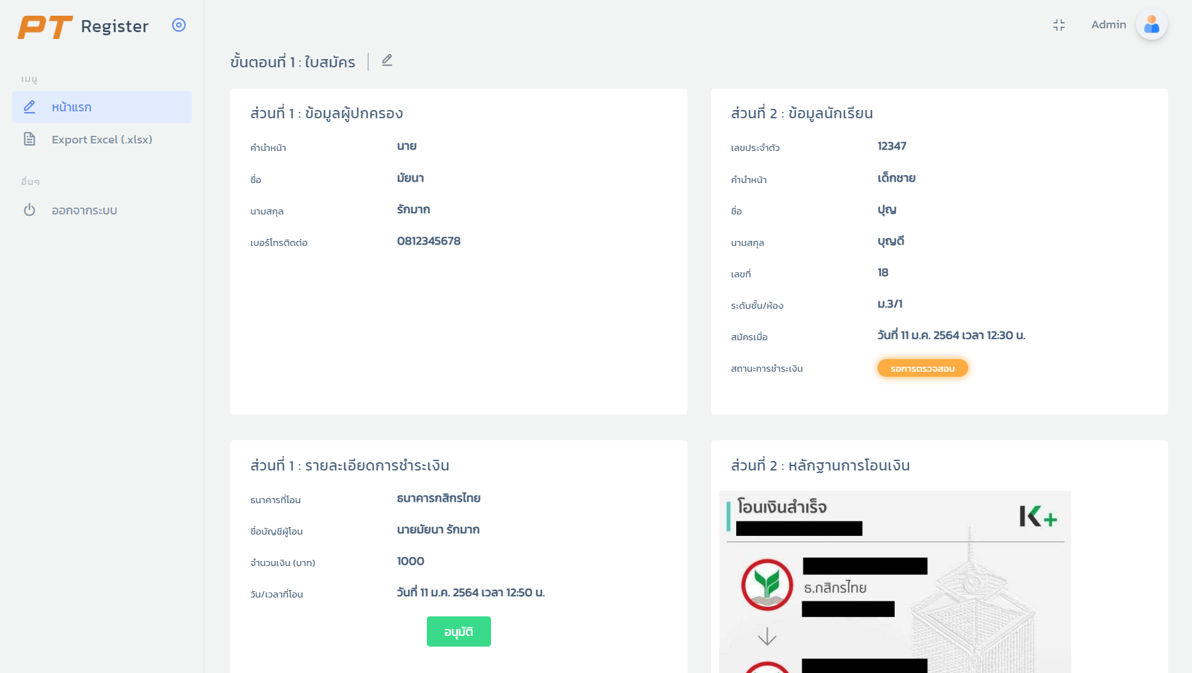
Task: Click heading ส่วนที่ 1 : ข้อมูลผู้ปกครอง
Action: coord(327,114)
